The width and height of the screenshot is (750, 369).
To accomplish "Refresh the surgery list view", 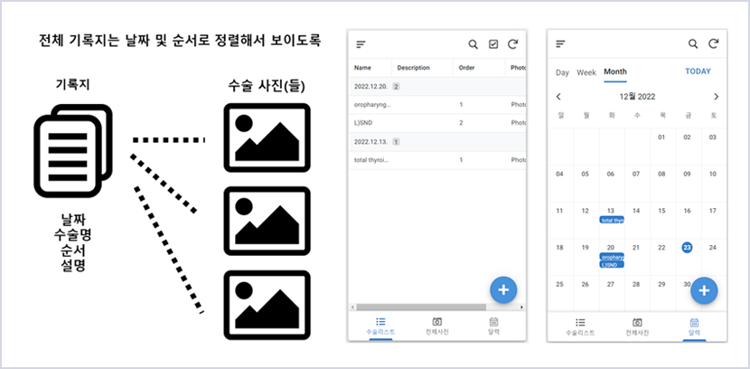I will (x=513, y=44).
